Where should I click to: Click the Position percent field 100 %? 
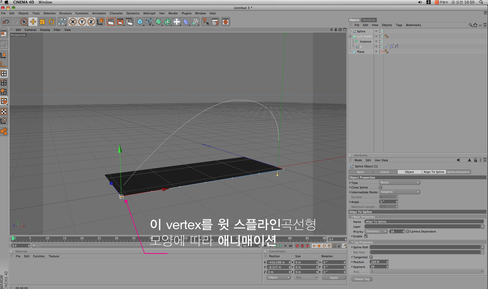coord(379,262)
